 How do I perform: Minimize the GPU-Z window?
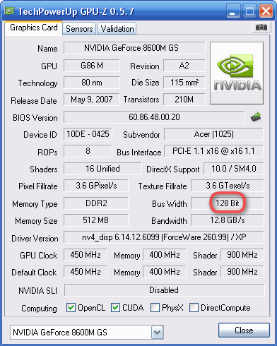(233, 11)
